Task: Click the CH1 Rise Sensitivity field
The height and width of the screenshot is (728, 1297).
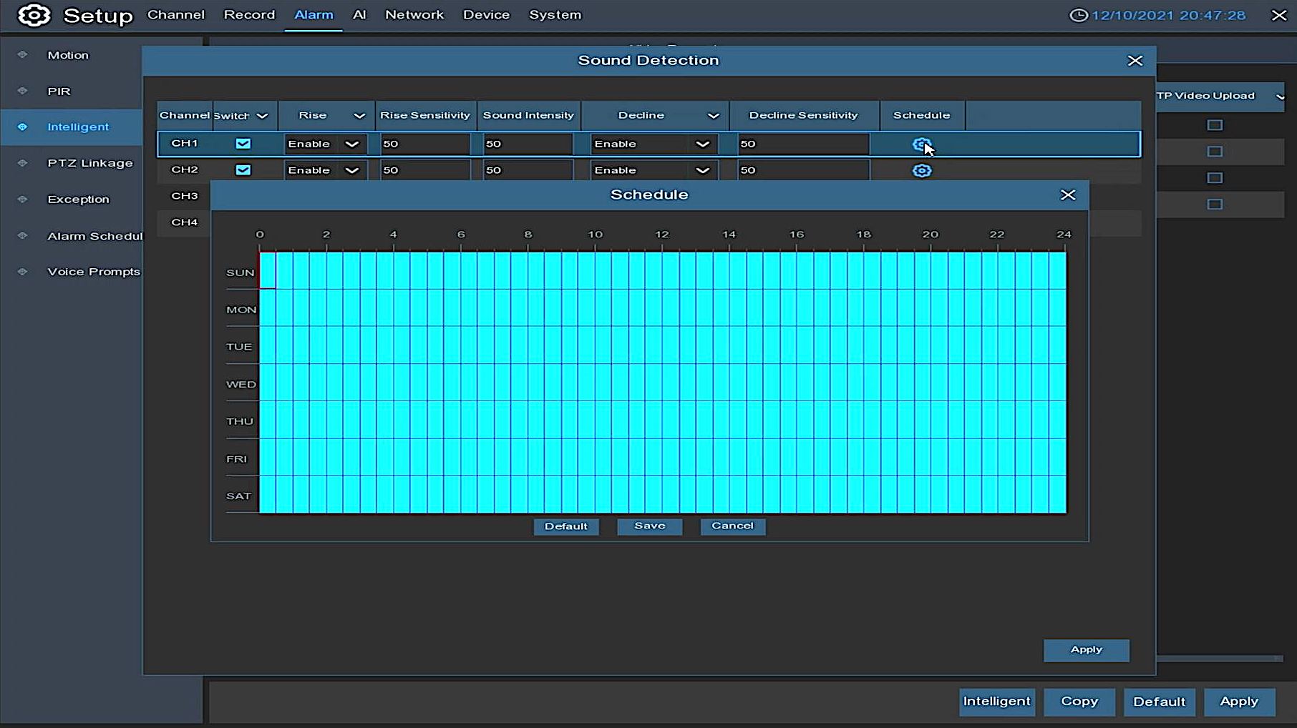Action: [x=425, y=144]
